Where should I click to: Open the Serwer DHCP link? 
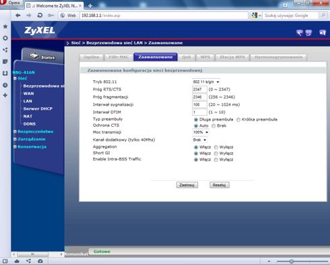[38, 109]
